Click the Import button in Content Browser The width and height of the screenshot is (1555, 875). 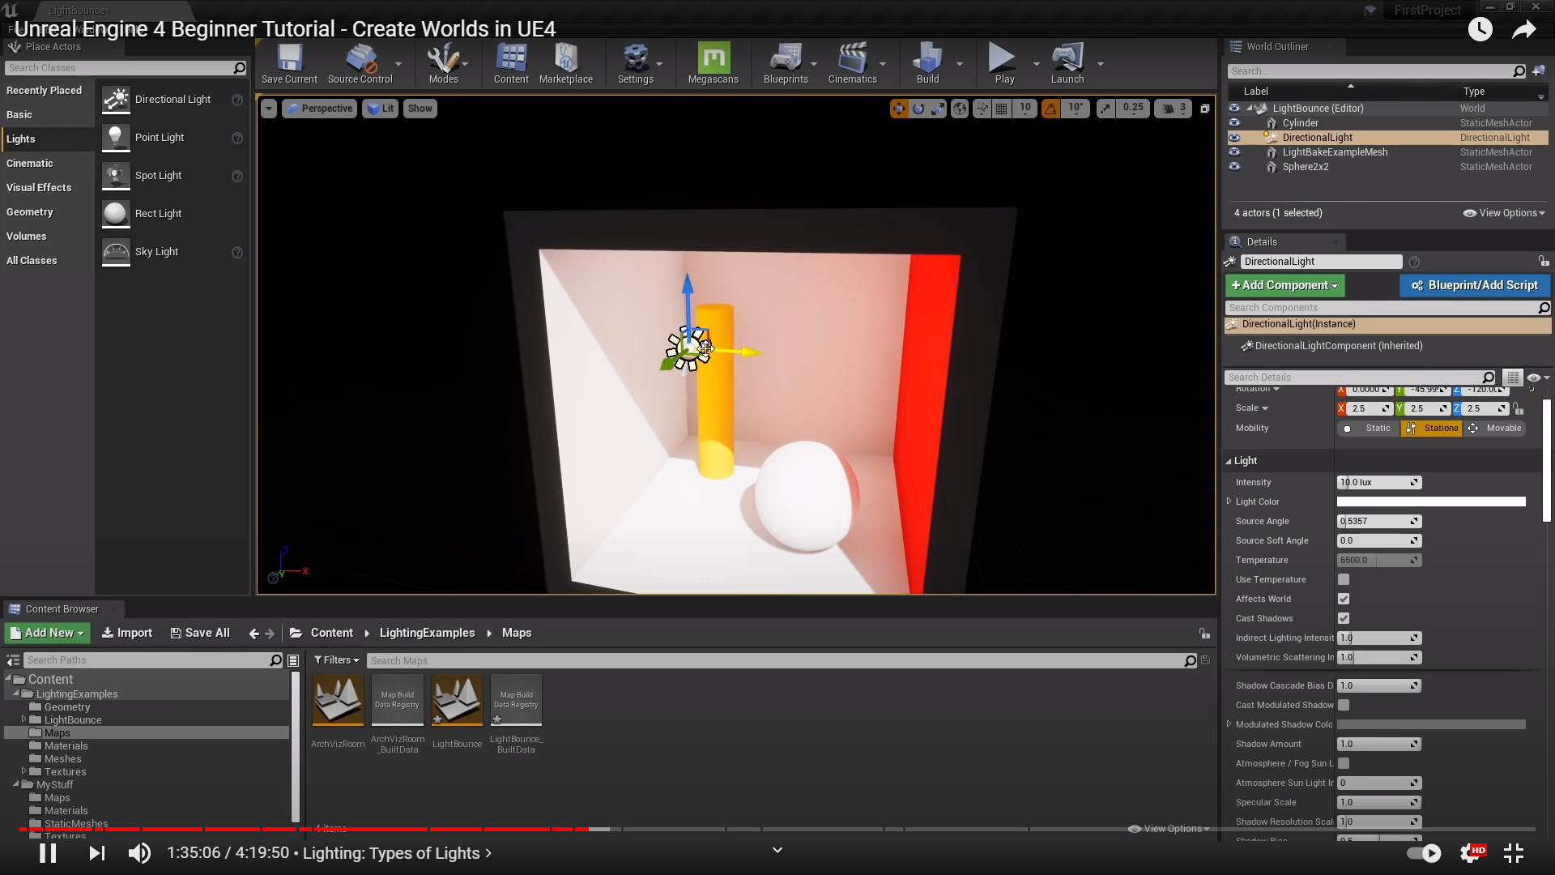127,633
